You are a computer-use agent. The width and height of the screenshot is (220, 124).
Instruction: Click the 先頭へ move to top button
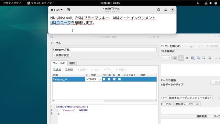(x=82, y=70)
